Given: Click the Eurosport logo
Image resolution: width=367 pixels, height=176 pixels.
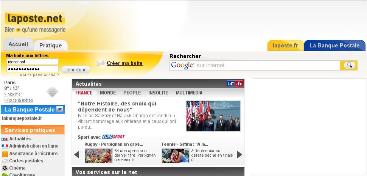Looking at the screenshot, I should coord(113,137).
